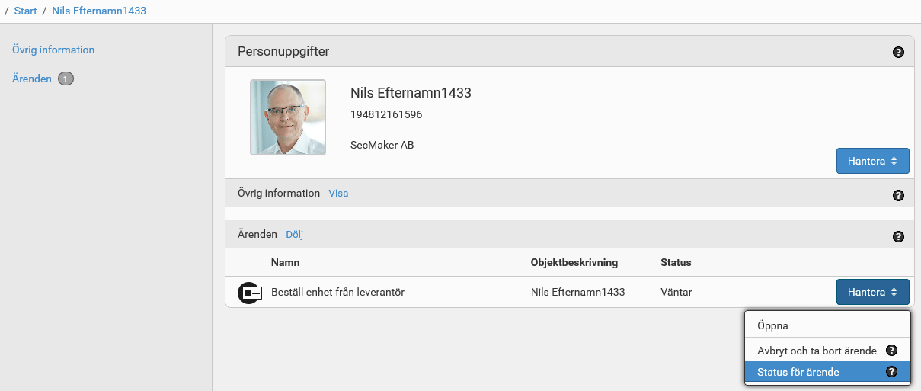
Task: Click help icon next to Avbryt och ta bort ärende
Action: [891, 351]
